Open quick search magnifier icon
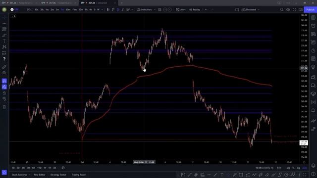Image resolution: width=317 pixels, height=178 pixels. click(282, 9)
